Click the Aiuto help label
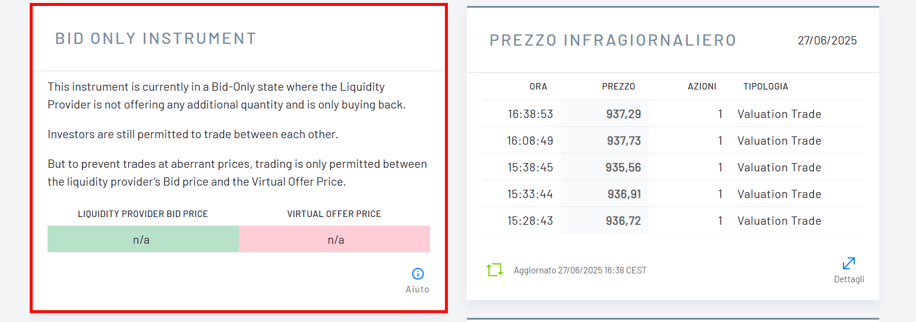This screenshot has height=322, width=916. pyautogui.click(x=418, y=289)
